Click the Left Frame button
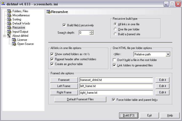 [64, 86]
